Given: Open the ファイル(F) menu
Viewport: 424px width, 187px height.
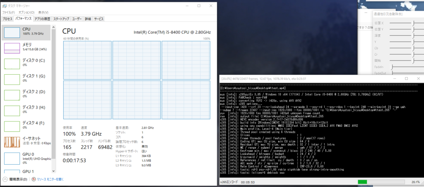Looking at the screenshot, I should click(x=8, y=12).
